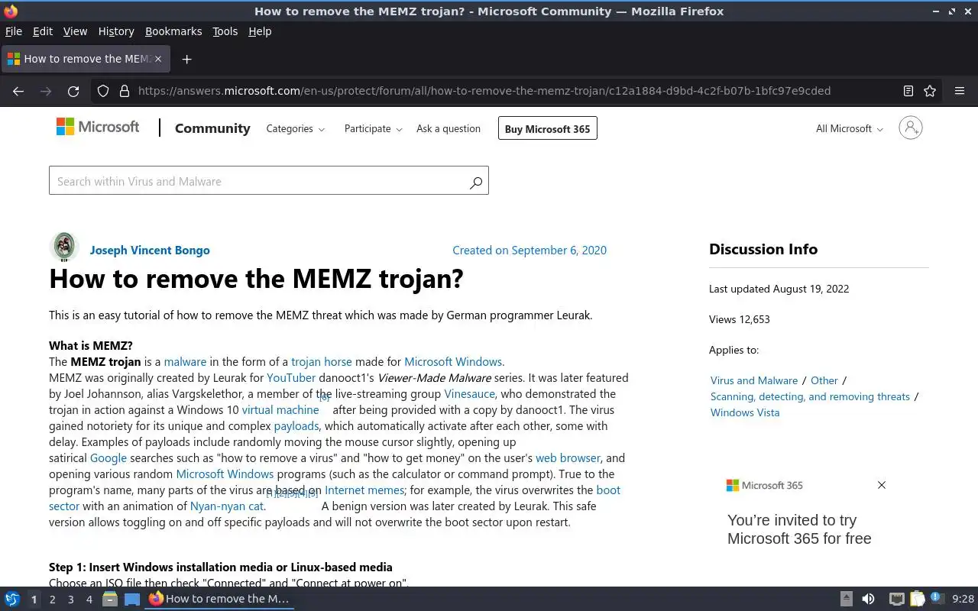Open the View menu
Image resolution: width=978 pixels, height=611 pixels.
coord(75,31)
